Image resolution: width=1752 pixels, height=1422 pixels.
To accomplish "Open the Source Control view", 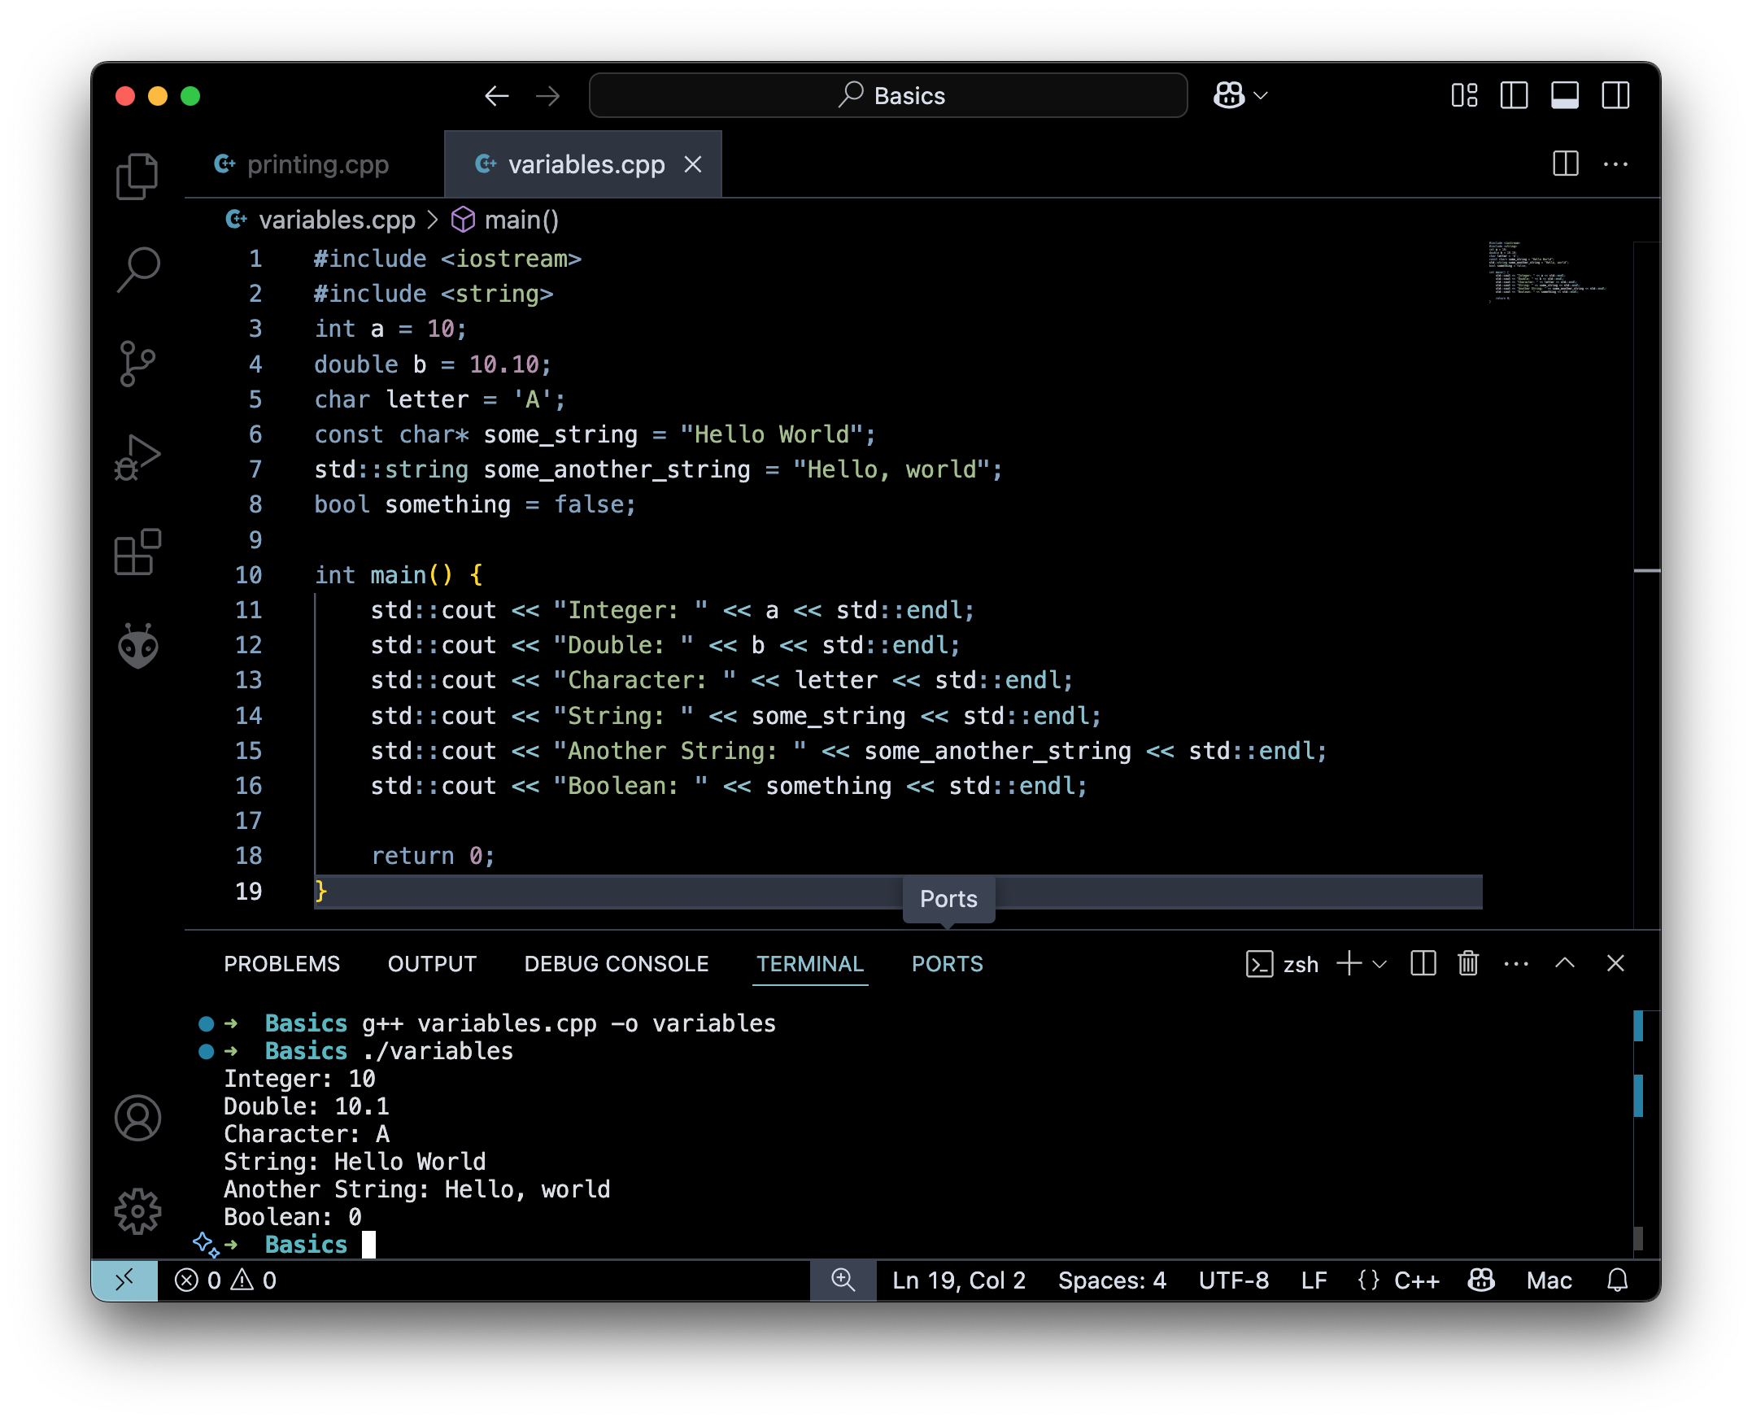I will pyautogui.click(x=137, y=363).
